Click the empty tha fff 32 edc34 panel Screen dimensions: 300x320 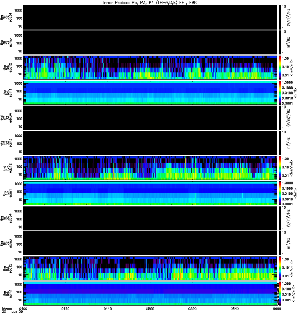point(150,18)
